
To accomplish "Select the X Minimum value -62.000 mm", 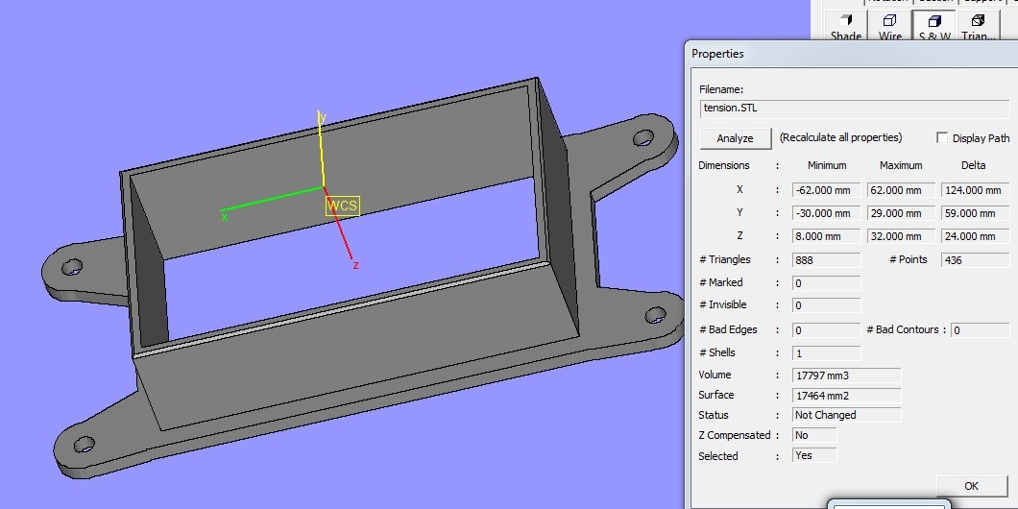I will 827,190.
